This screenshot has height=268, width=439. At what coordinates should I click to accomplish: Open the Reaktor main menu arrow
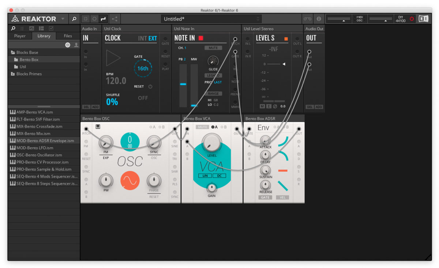63,19
